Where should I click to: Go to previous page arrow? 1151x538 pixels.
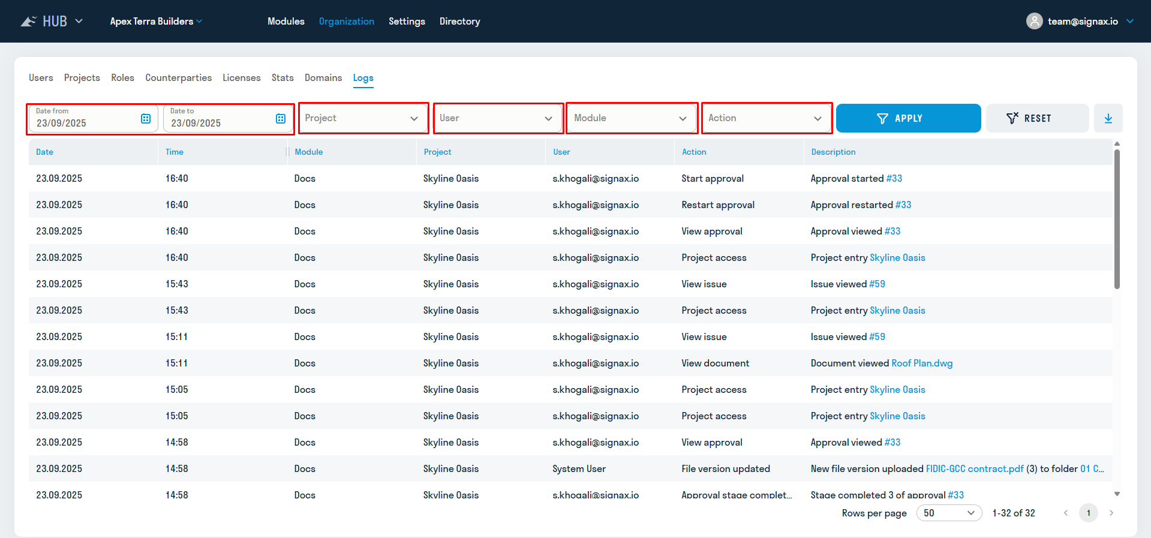click(1066, 513)
